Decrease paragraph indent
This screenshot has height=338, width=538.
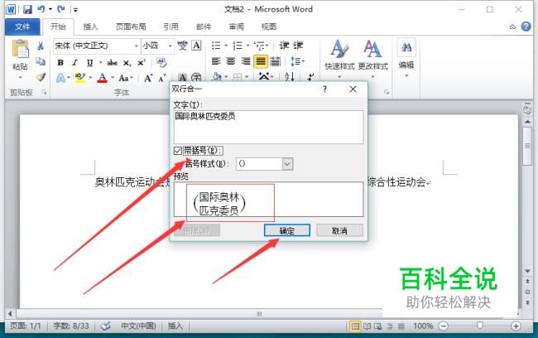point(284,46)
